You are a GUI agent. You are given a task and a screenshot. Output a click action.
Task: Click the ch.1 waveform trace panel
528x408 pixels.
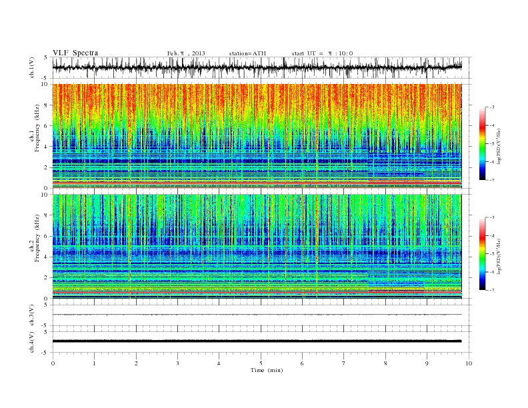point(262,67)
